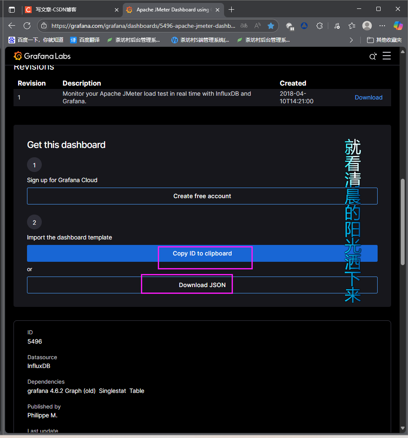
Task: Activate the read aloud icon
Action: point(257,26)
